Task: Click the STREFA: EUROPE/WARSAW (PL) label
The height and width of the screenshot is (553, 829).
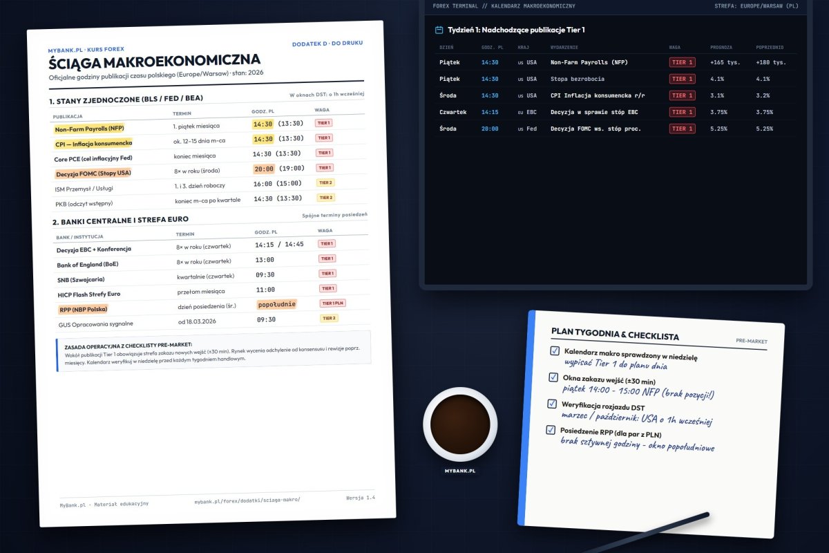Action: [x=756, y=6]
